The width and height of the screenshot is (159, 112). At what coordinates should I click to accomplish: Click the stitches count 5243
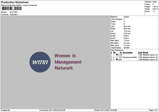click(x=155, y=2)
